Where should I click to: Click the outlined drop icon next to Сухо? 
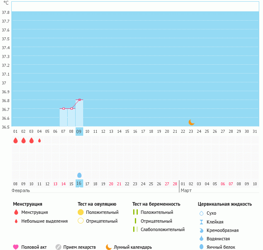[201, 213]
